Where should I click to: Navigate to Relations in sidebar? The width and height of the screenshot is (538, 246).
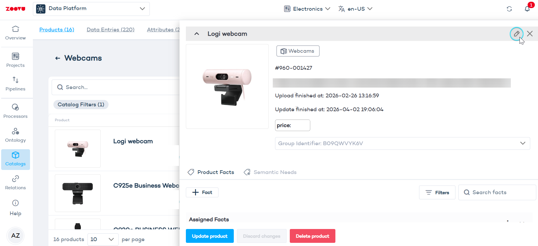pos(16,183)
